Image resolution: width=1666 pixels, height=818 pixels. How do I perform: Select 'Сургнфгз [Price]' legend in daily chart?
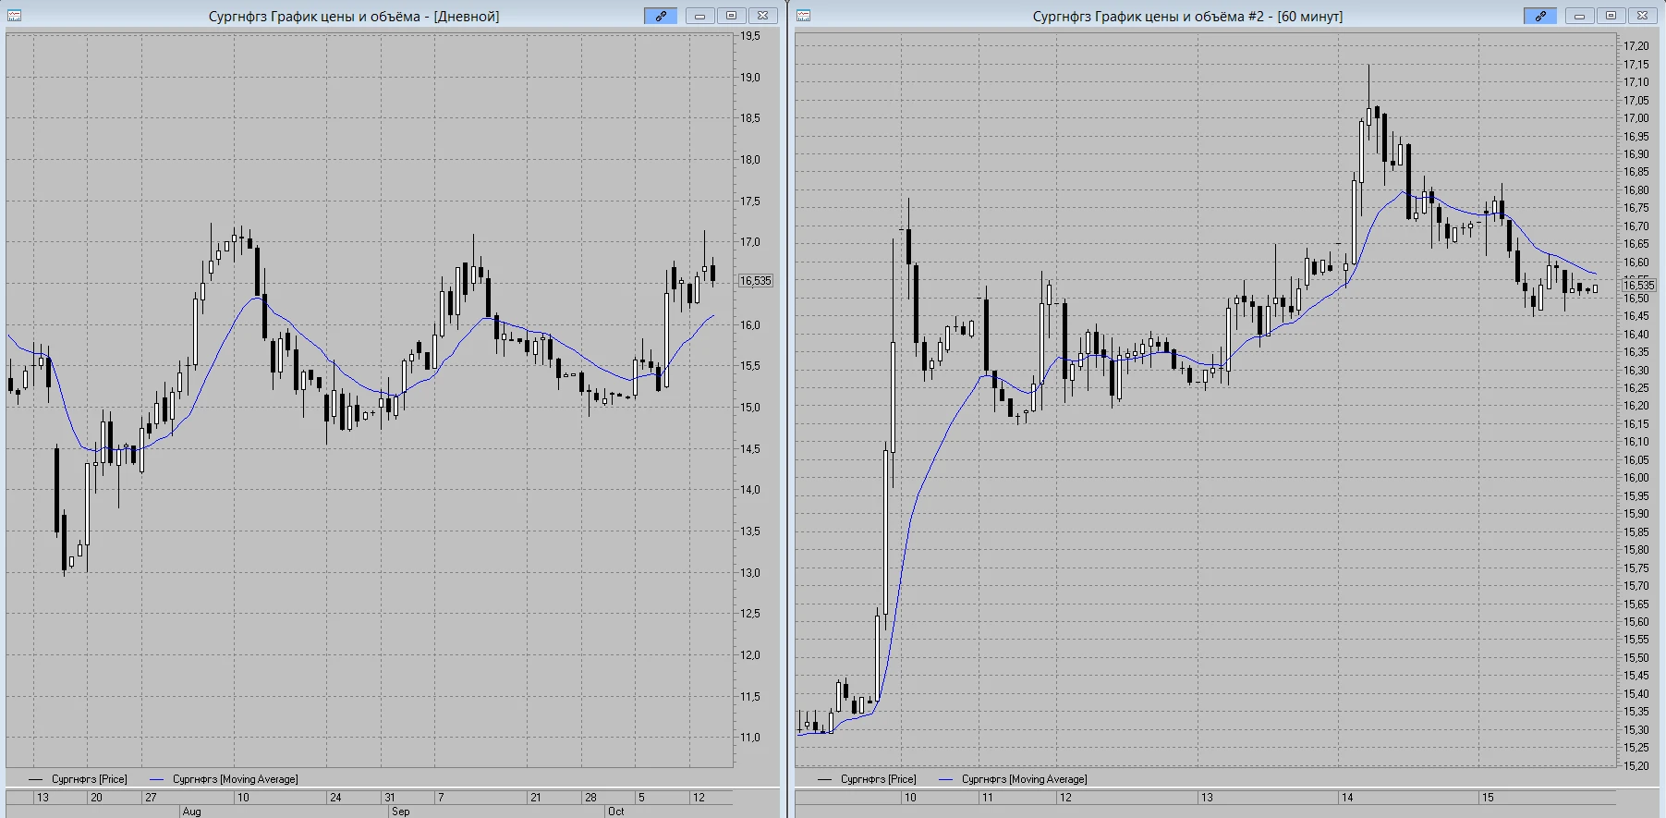tap(90, 779)
